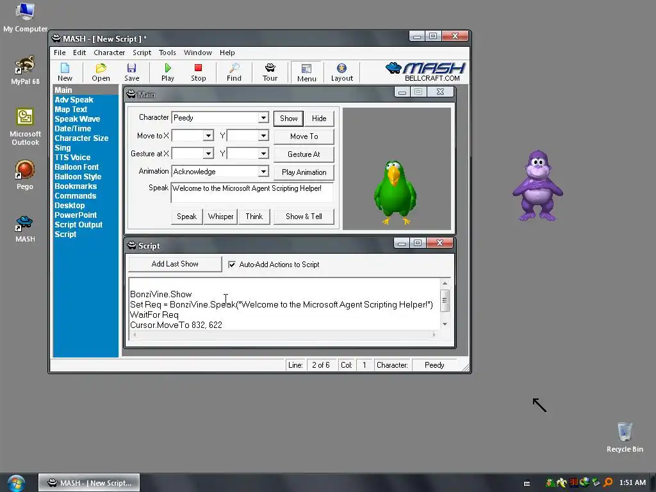Click the Windows Start orb
This screenshot has width=656, height=492.
point(16,483)
